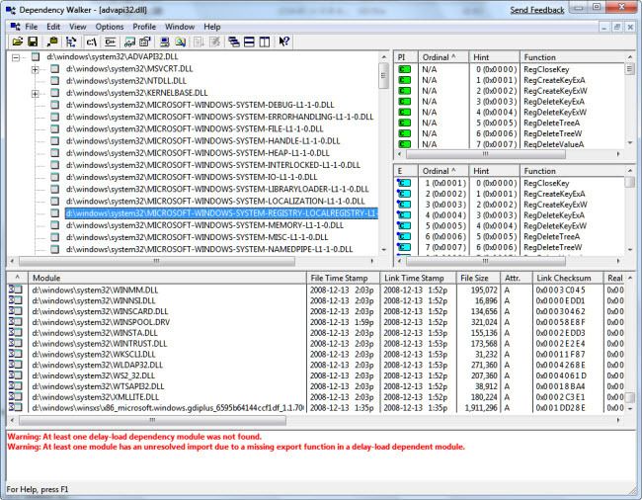Select NTDLL.DLL in the module tree

(125, 81)
